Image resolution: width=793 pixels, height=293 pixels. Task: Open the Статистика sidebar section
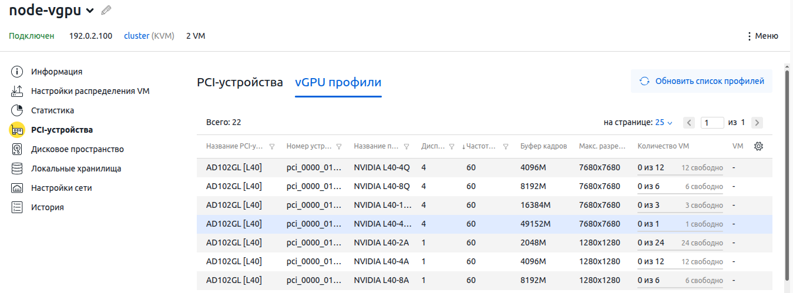(52, 110)
